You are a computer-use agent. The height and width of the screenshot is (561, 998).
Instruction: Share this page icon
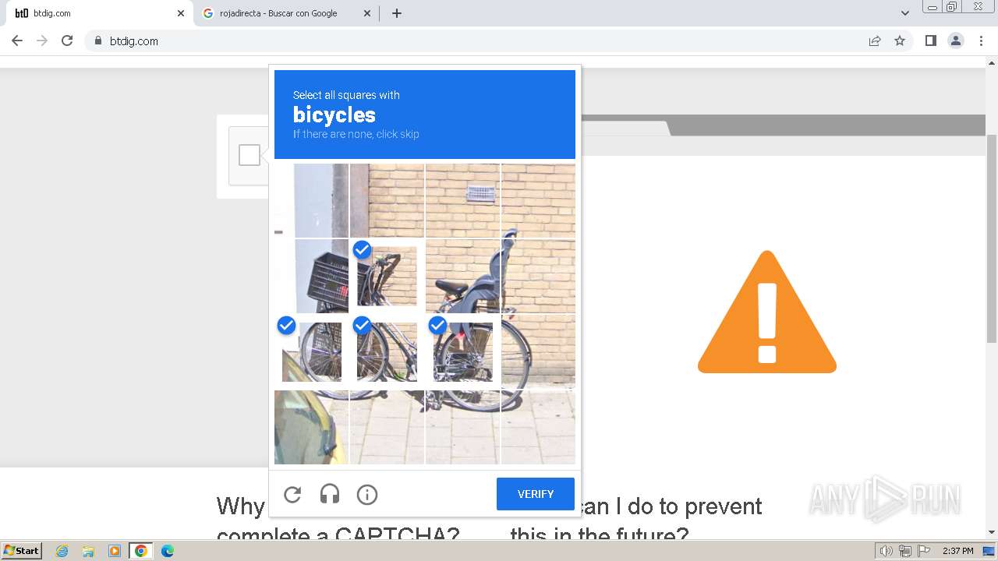pyautogui.click(x=875, y=41)
